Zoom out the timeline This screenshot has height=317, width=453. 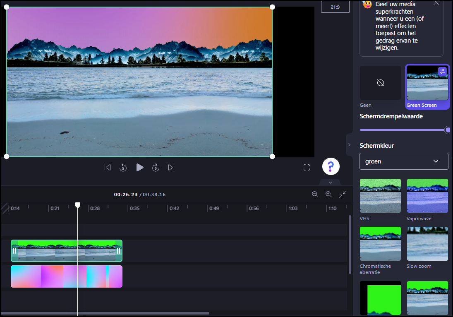(315, 194)
